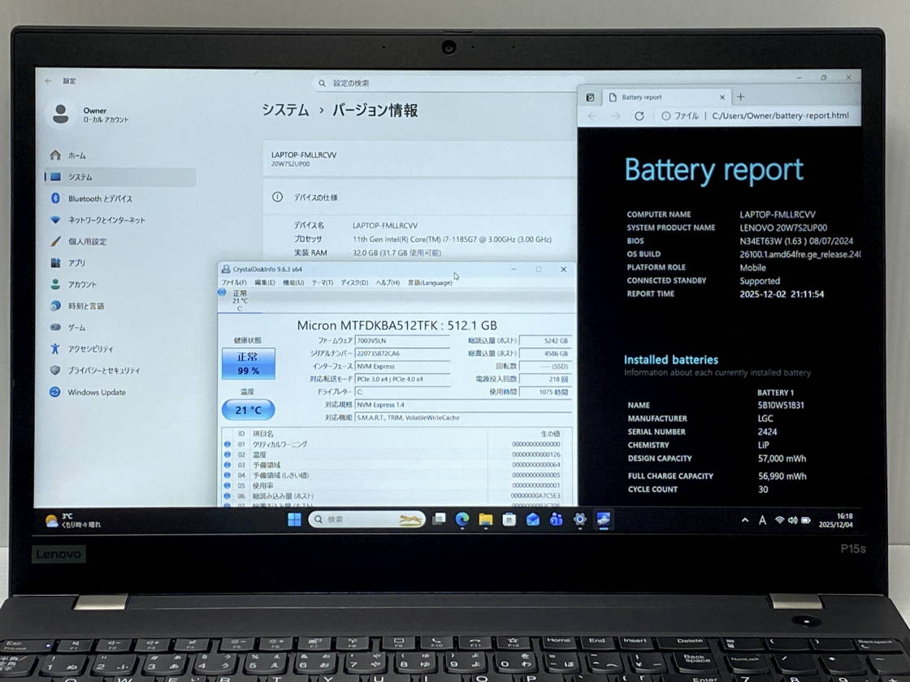Viewport: 910px width, 682px height.
Task: Open Microsoft Edge from the taskbar
Action: point(462,520)
